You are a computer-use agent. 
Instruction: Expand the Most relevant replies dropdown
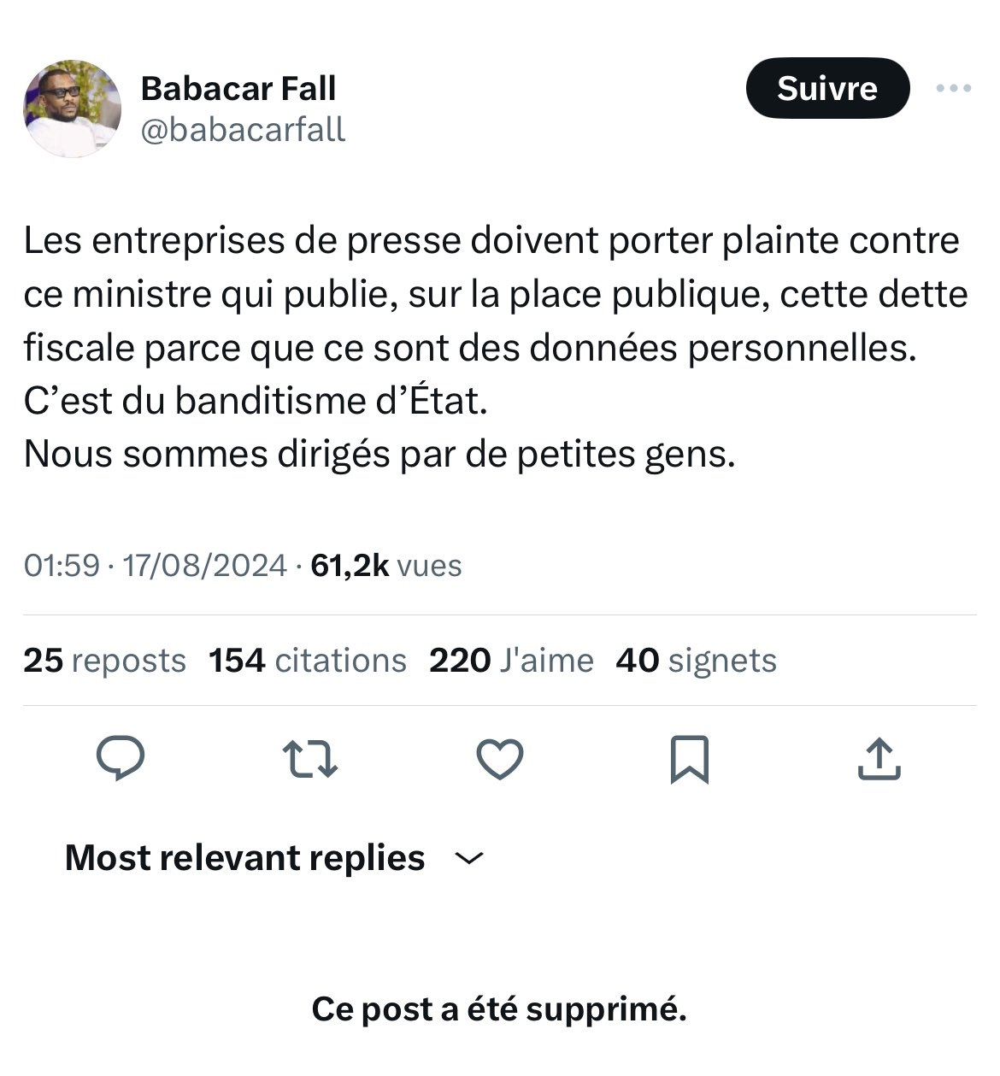(x=244, y=857)
